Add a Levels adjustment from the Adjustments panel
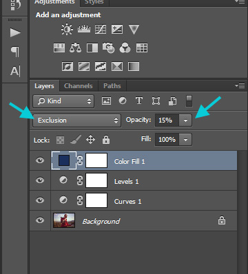The height and width of the screenshot is (274, 248). click(84, 29)
